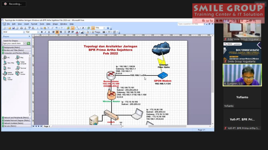Screen dimensions: 268x150
Task: Click the Theme button
Action: coord(96,32)
